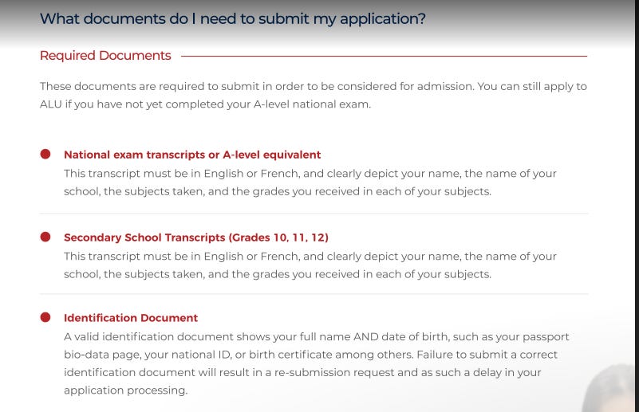Click the 'Secondary School Transcripts (Grades 10, 11, 12)' heading
Viewport: 639px width, 412px height.
pyautogui.click(x=196, y=237)
